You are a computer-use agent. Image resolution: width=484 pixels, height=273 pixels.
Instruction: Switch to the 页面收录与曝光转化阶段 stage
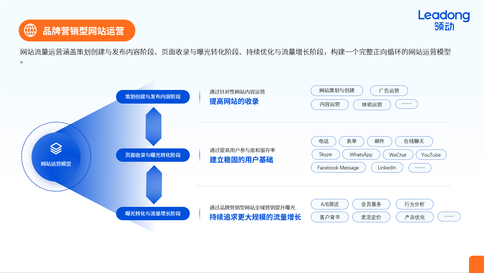[x=153, y=155]
